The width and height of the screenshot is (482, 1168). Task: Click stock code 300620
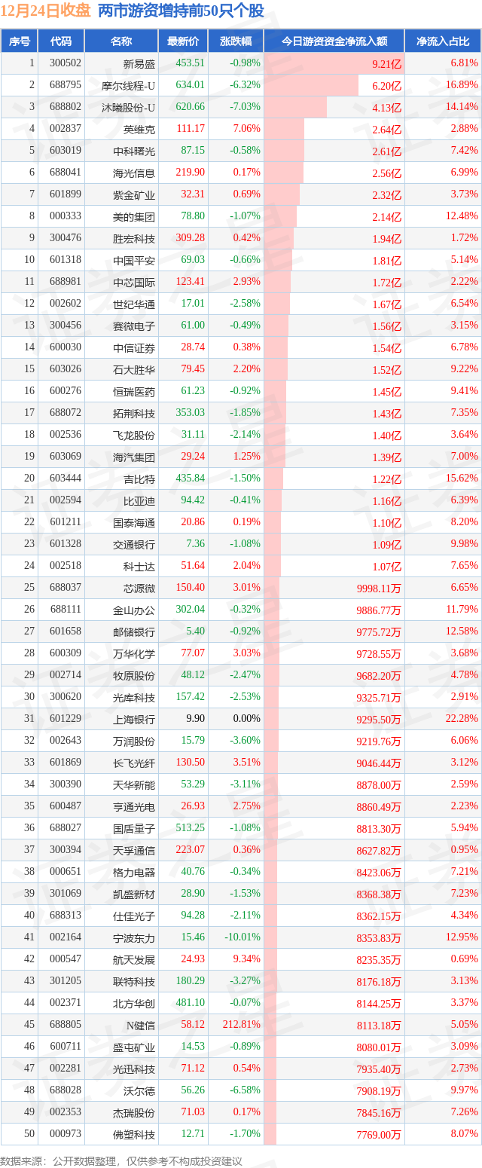pos(65,697)
